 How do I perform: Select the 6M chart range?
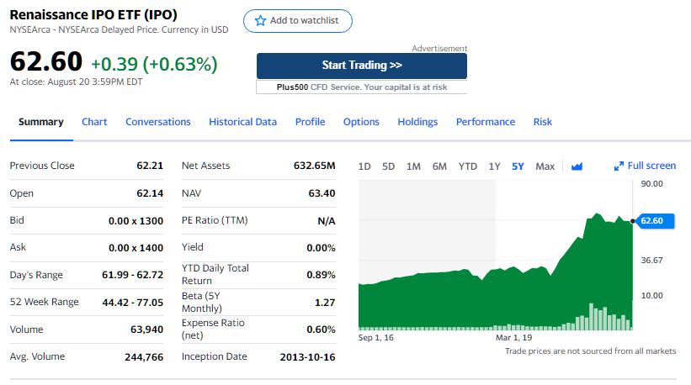(439, 166)
